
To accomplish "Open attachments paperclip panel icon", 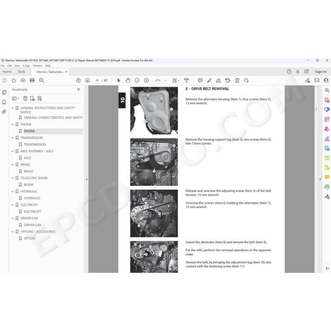I will pyautogui.click(x=4, y=112).
